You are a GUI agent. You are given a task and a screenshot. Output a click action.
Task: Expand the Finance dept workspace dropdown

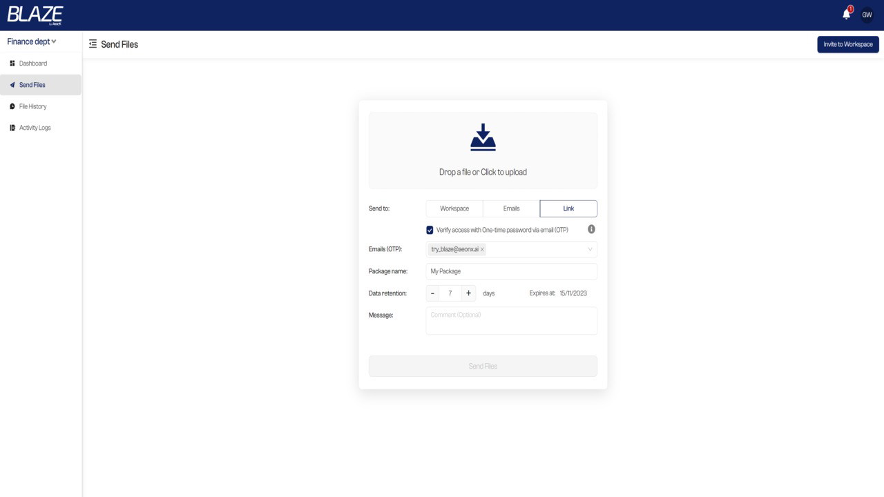(32, 41)
